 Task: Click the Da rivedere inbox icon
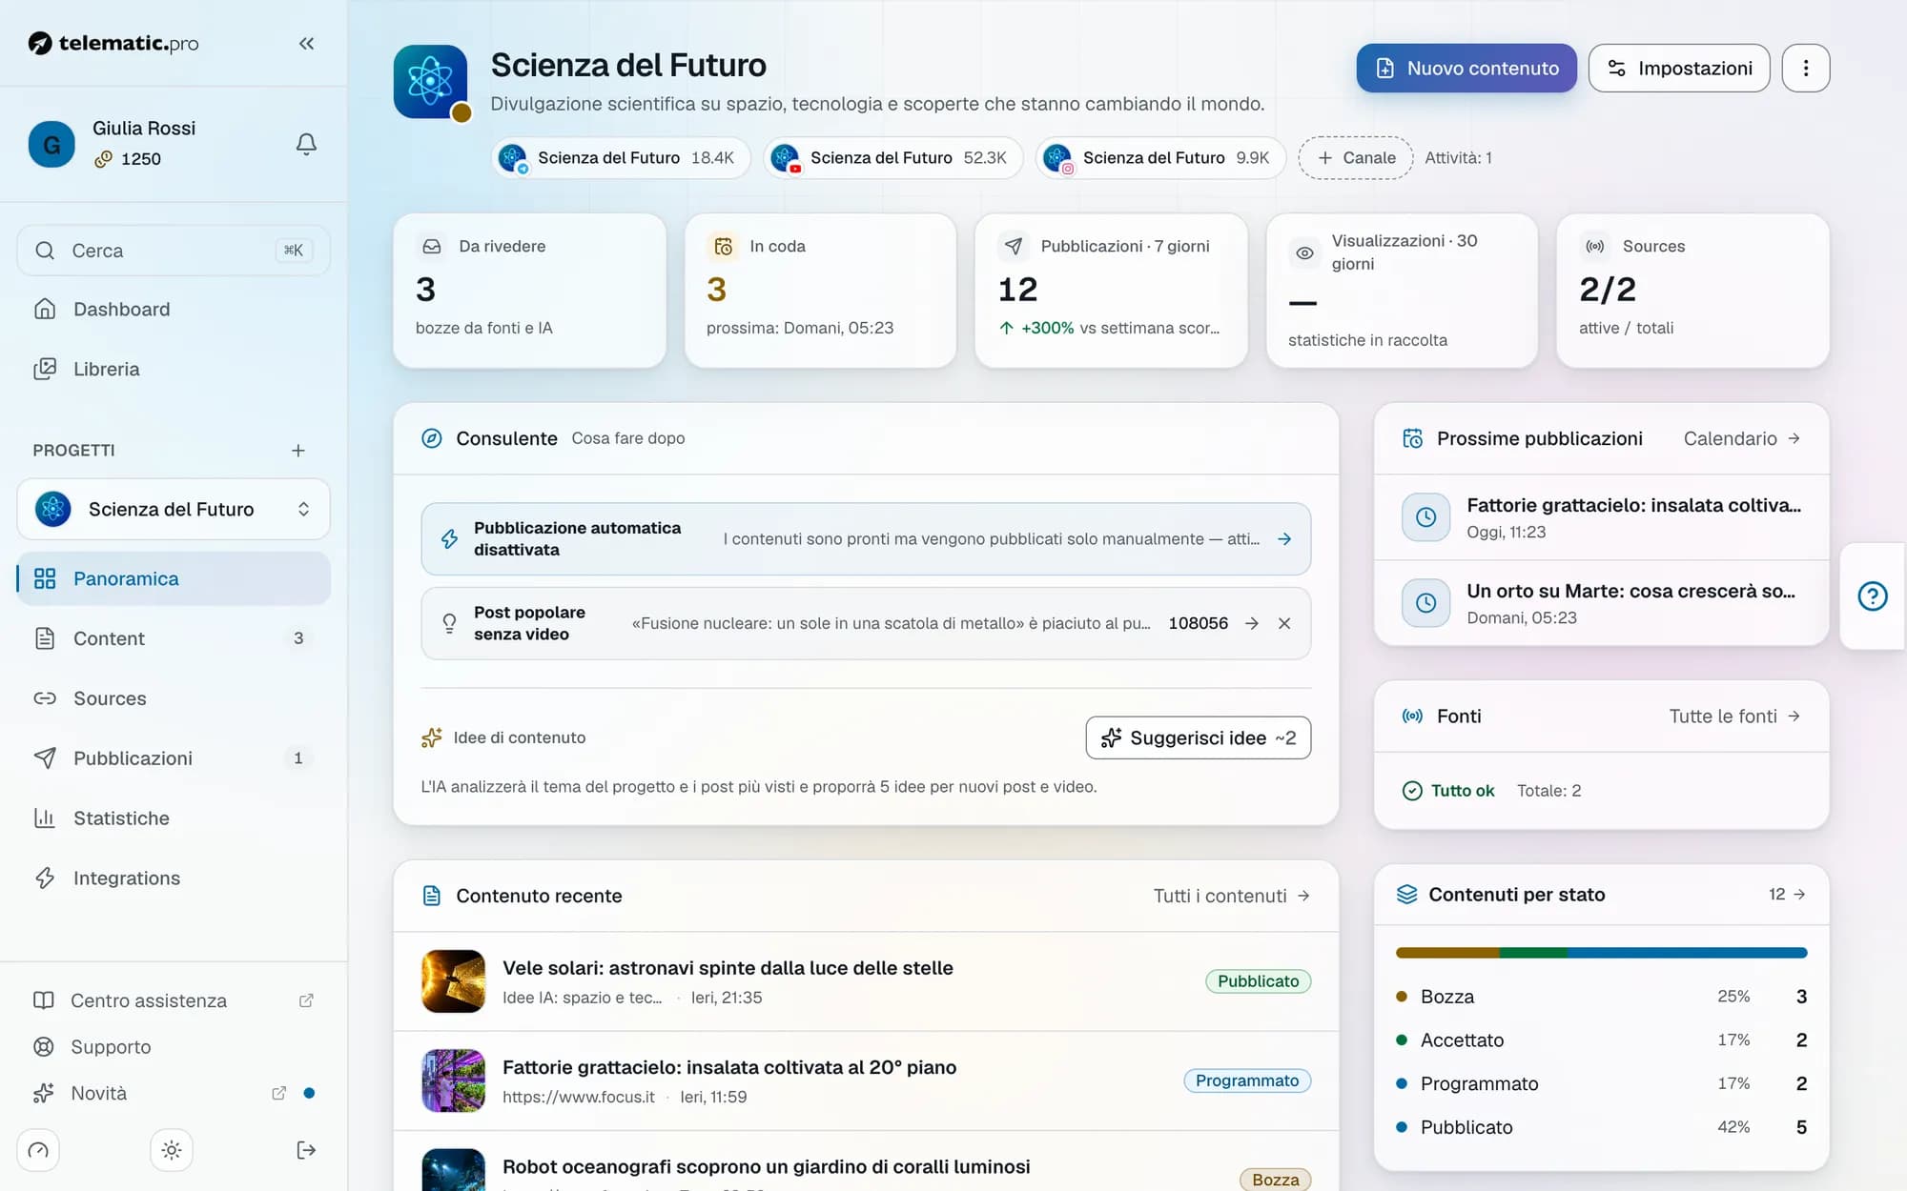(x=432, y=246)
